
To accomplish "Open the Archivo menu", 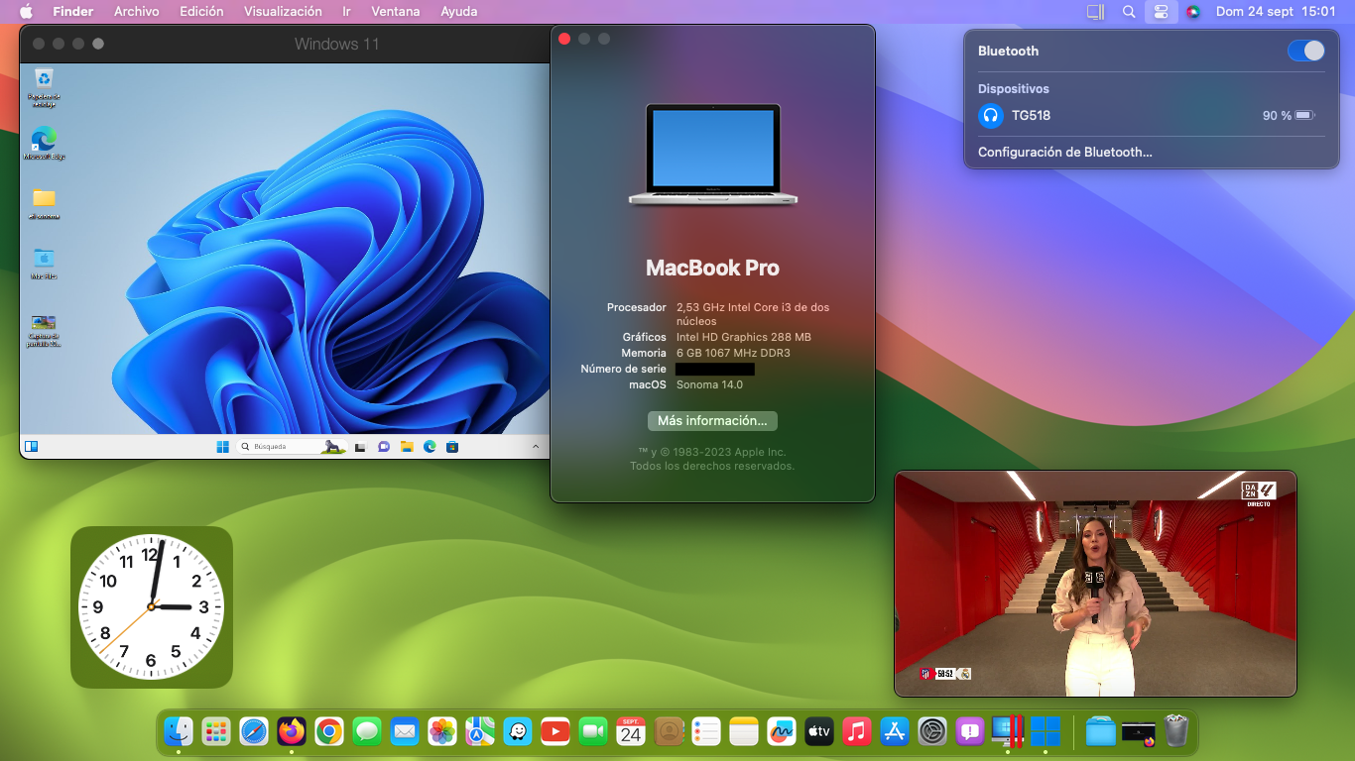I will 137,12.
